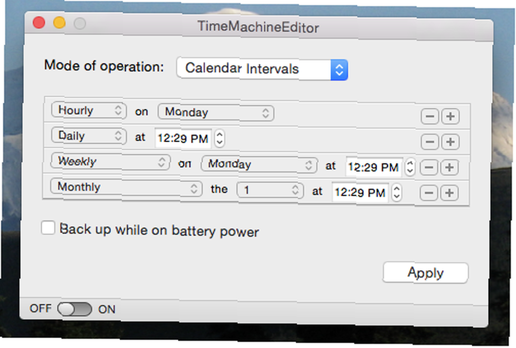Add a row after the Hourly schedule
516x348 pixels.
click(x=450, y=116)
